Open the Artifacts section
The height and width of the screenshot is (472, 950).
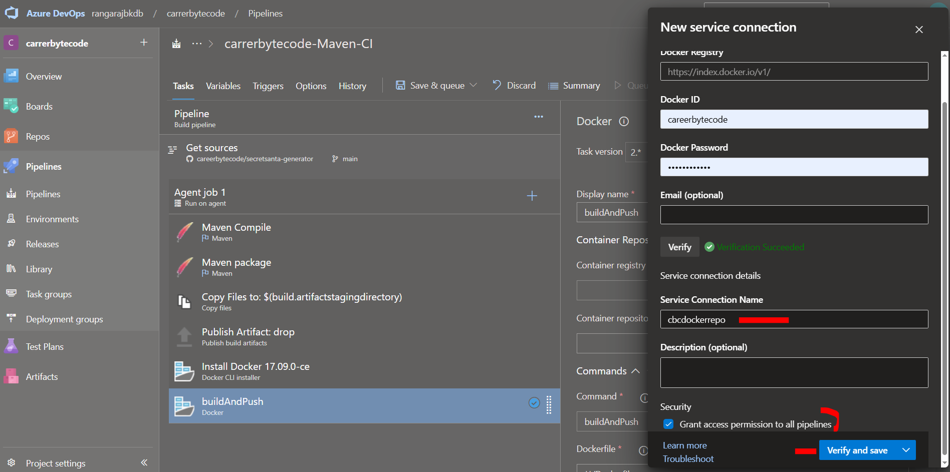point(42,376)
